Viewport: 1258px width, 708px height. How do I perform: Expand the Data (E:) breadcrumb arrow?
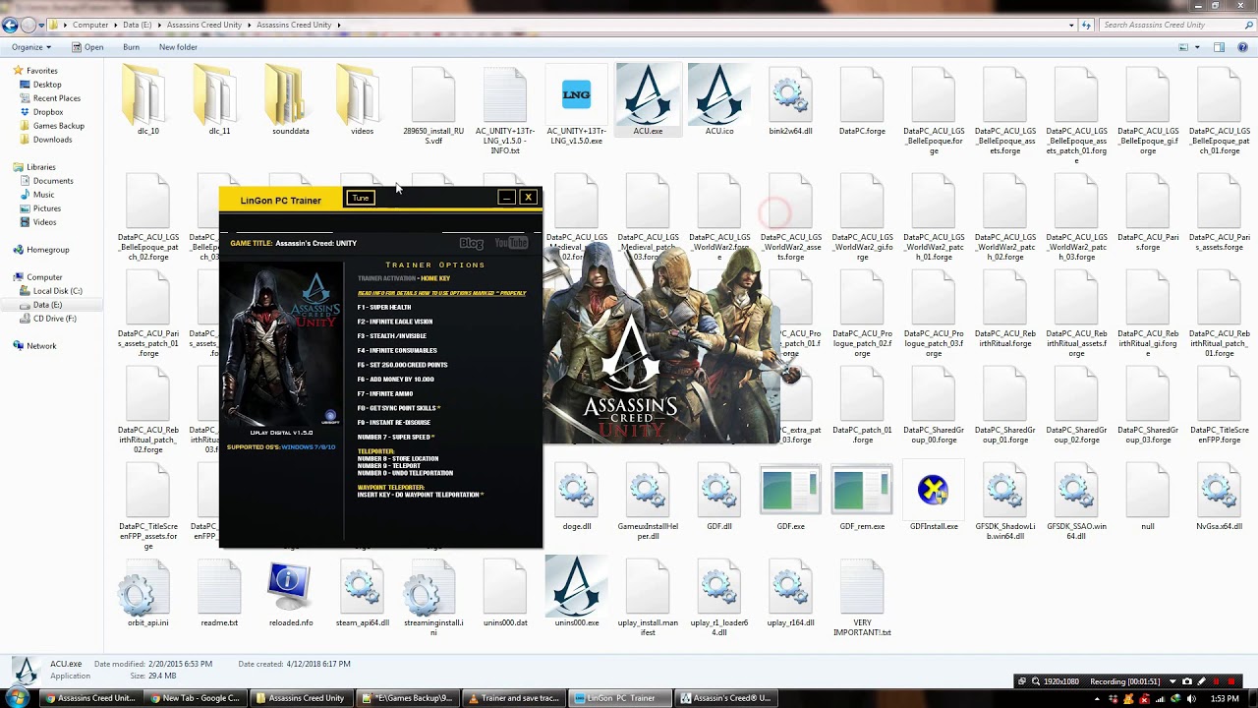(159, 25)
